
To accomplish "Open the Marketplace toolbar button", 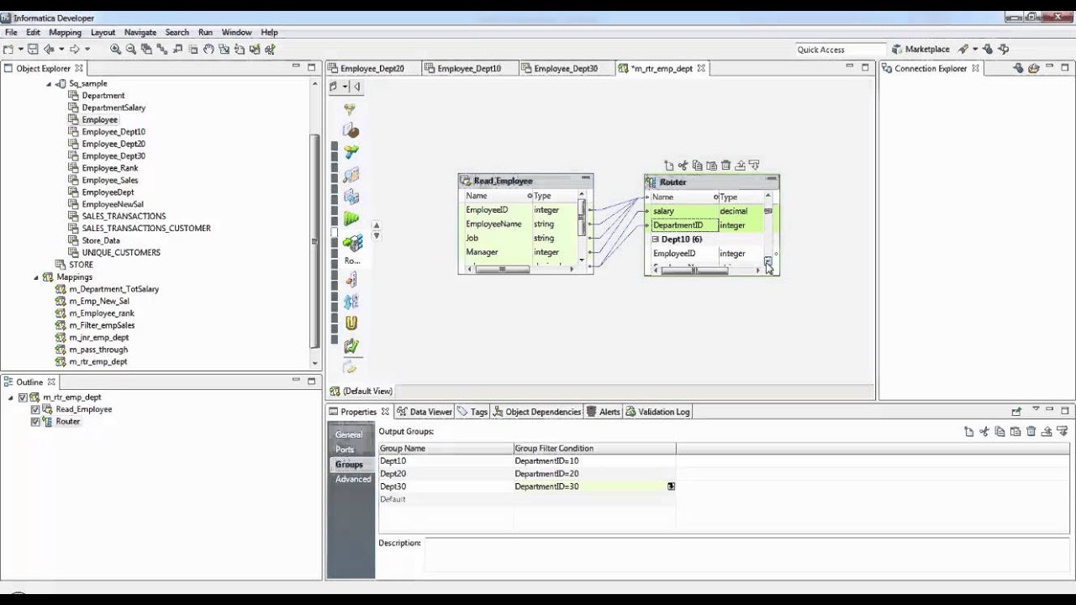I will [920, 50].
